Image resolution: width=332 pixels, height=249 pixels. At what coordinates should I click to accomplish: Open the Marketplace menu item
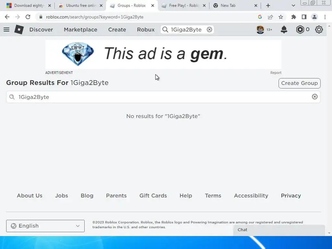pyautogui.click(x=80, y=30)
